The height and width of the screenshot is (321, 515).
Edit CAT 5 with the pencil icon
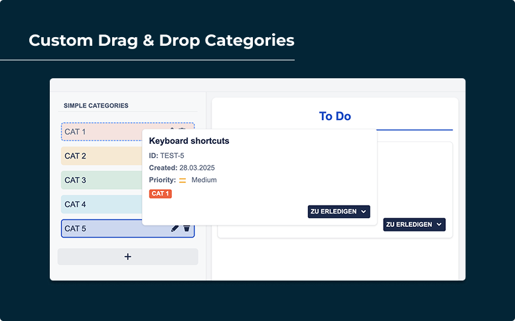[x=175, y=228]
